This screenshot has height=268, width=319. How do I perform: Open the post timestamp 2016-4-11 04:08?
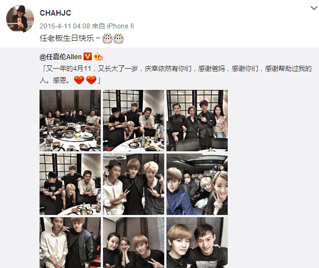[65, 26]
